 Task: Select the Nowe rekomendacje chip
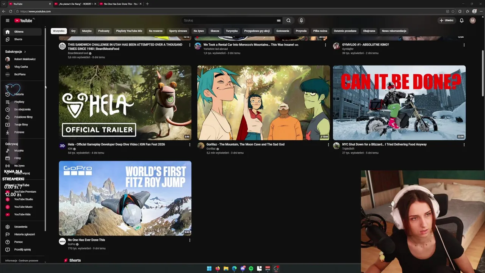coord(394,31)
